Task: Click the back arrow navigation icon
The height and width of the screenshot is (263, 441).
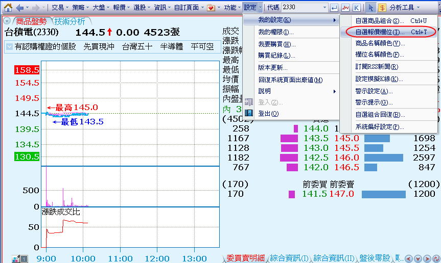Action: (x=20, y=8)
